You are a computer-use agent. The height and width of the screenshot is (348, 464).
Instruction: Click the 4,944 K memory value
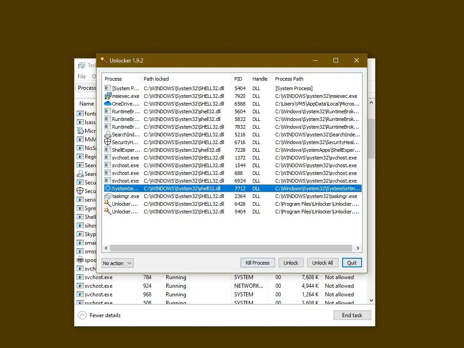(310, 285)
